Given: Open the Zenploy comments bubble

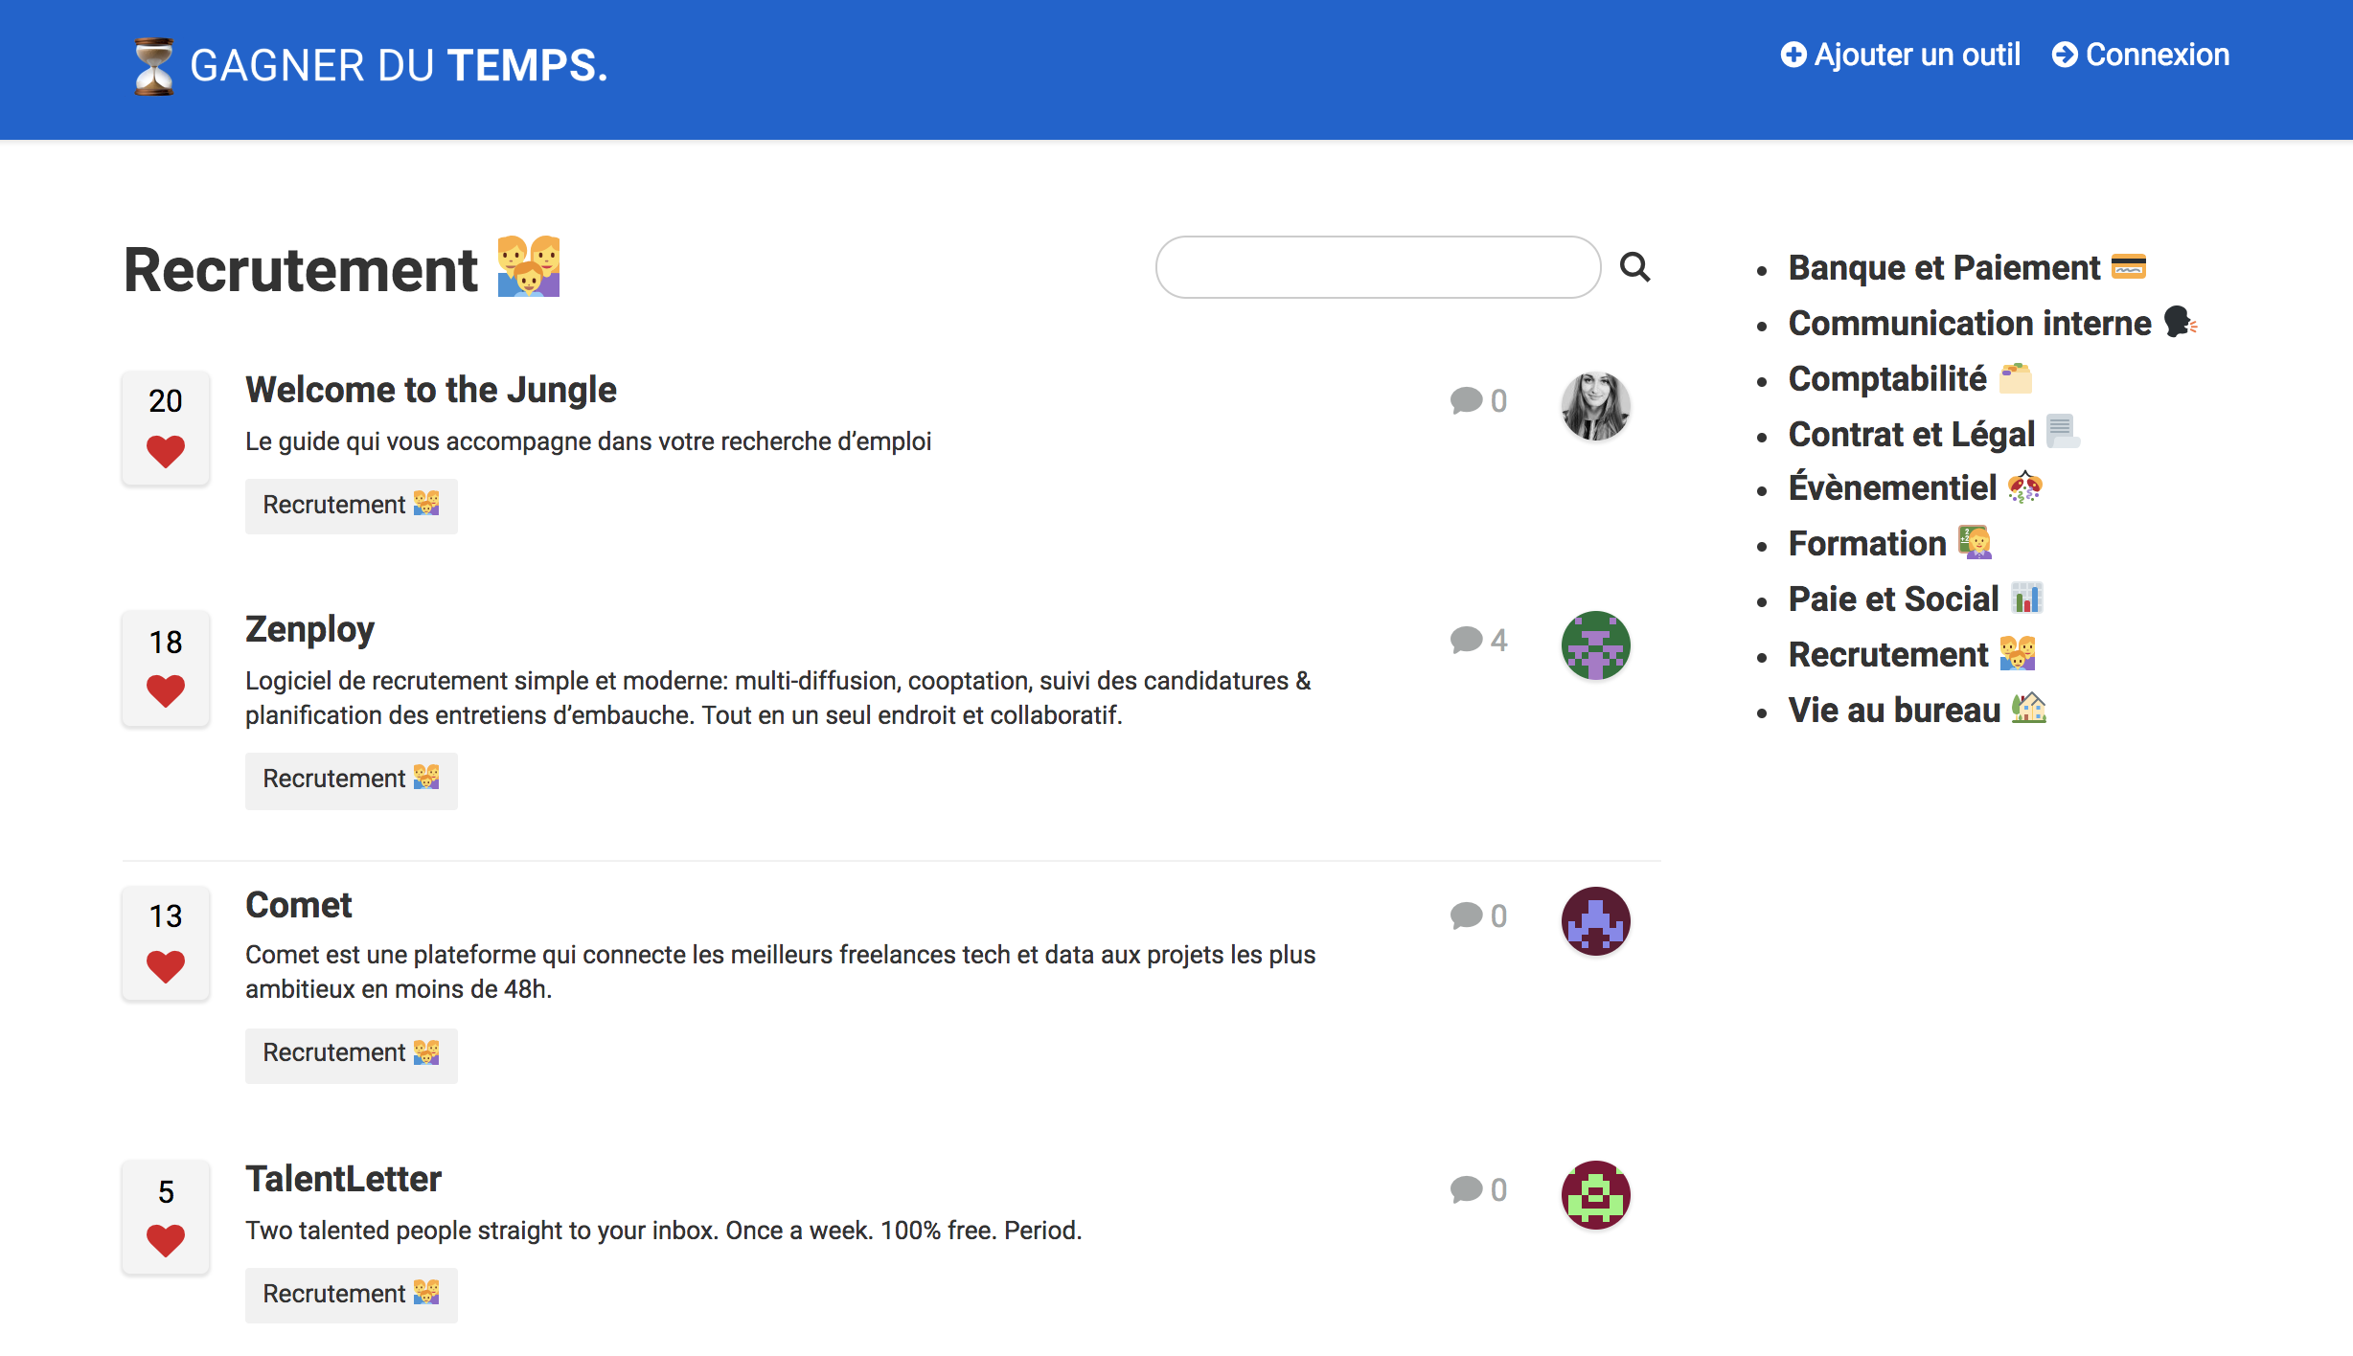Looking at the screenshot, I should pyautogui.click(x=1467, y=640).
